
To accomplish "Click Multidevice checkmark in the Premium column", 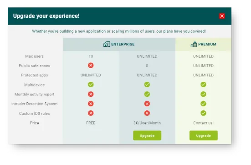I will (x=203, y=85).
